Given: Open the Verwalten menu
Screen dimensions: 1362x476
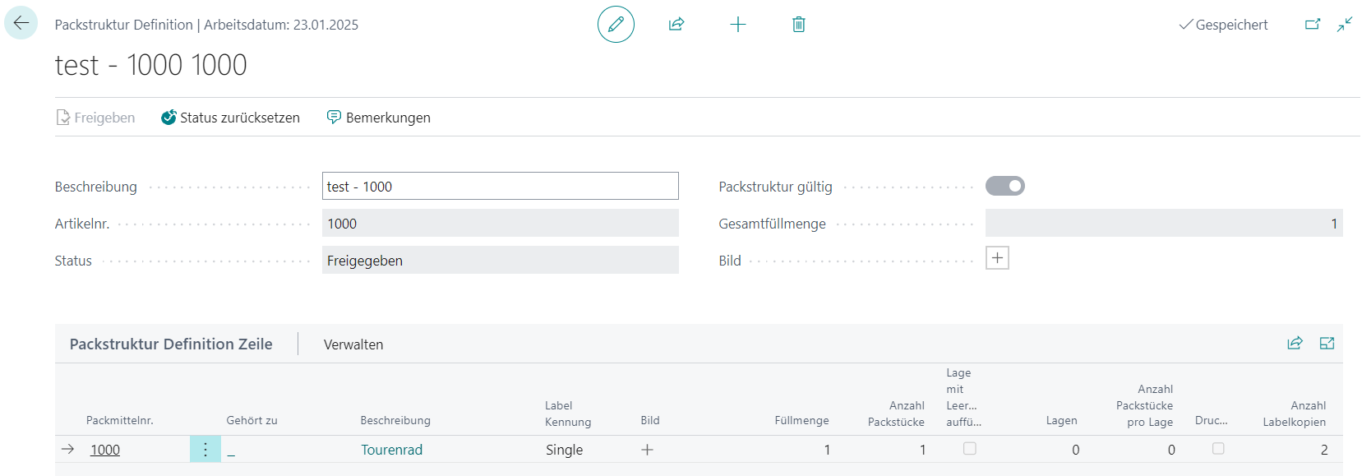Looking at the screenshot, I should tap(353, 344).
